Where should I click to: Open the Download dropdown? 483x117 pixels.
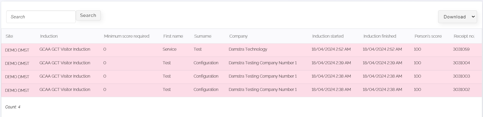coord(457,17)
